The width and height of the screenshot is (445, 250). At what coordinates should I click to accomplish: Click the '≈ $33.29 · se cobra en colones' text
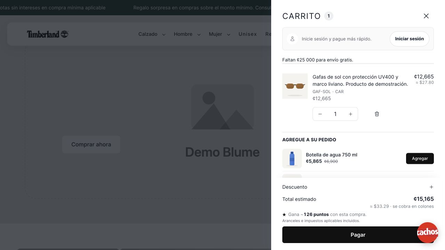[402, 206]
